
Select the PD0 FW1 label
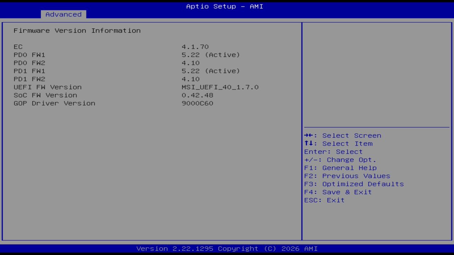[29, 55]
